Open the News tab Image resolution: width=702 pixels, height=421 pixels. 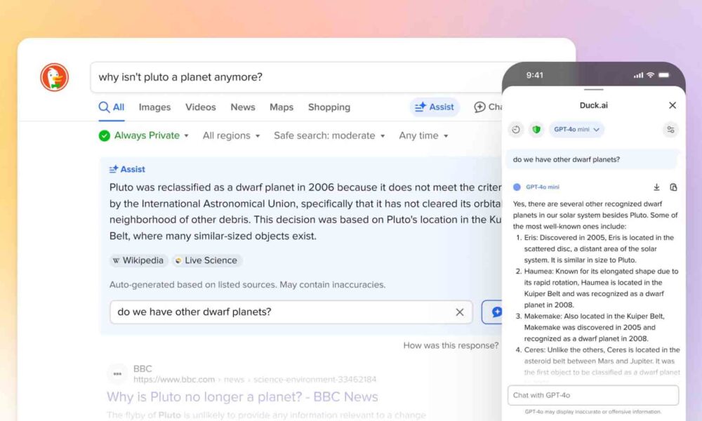click(x=243, y=107)
